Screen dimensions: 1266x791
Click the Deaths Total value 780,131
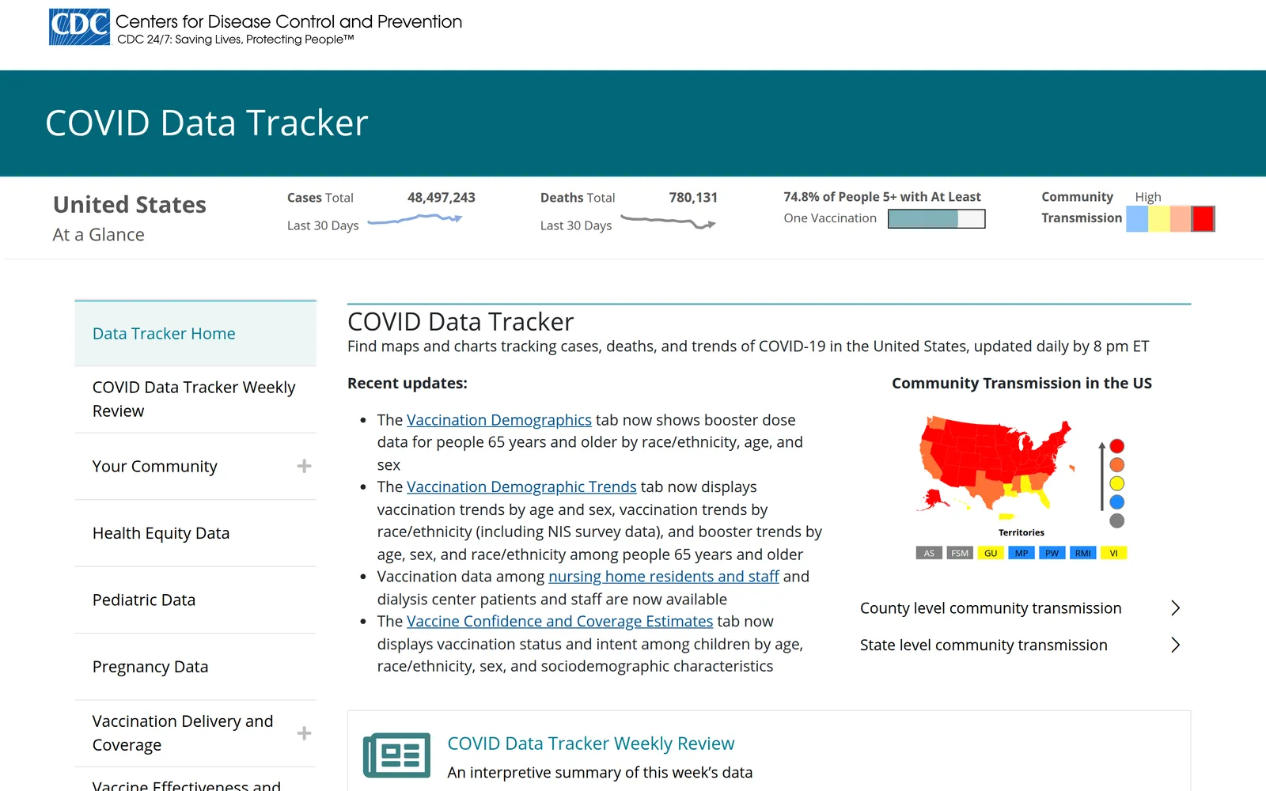(693, 198)
